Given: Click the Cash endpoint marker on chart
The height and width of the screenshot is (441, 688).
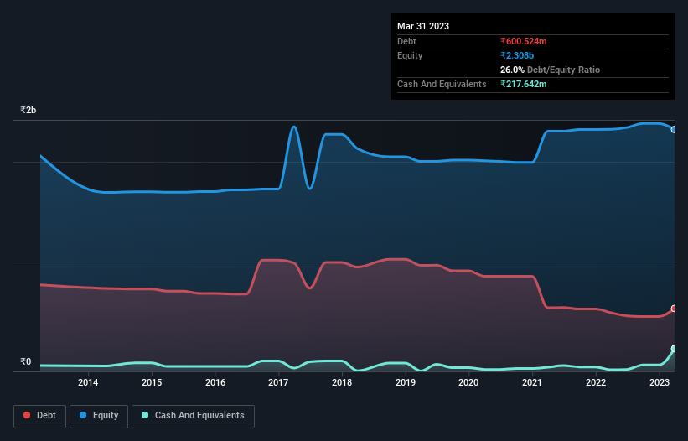Looking at the screenshot, I should (674, 349).
